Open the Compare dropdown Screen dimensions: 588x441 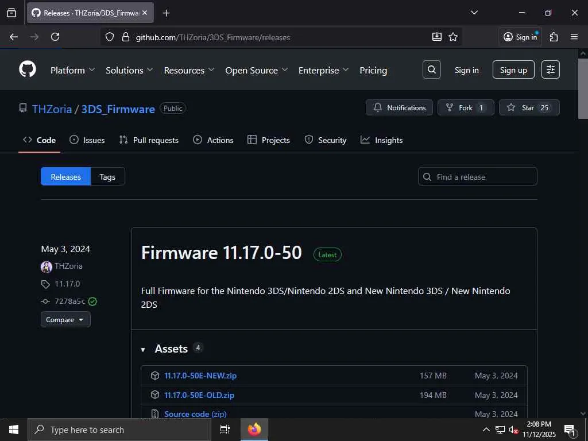[65, 319]
